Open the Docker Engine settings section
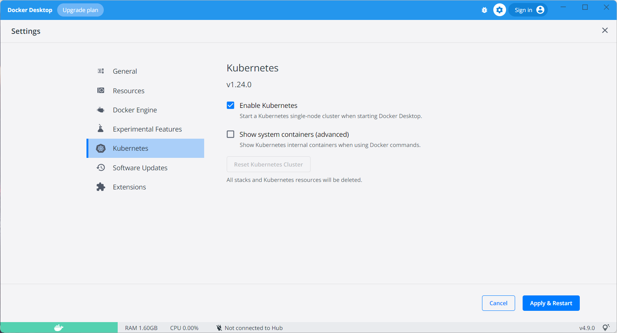This screenshot has height=333, width=617. pos(146,110)
